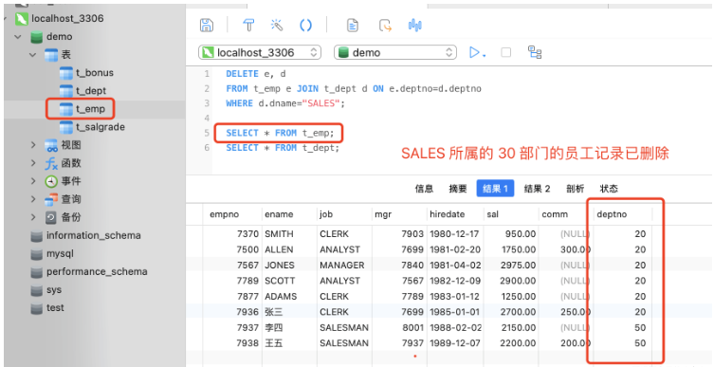
Task: Select the mysql database in tree
Action: tap(60, 253)
